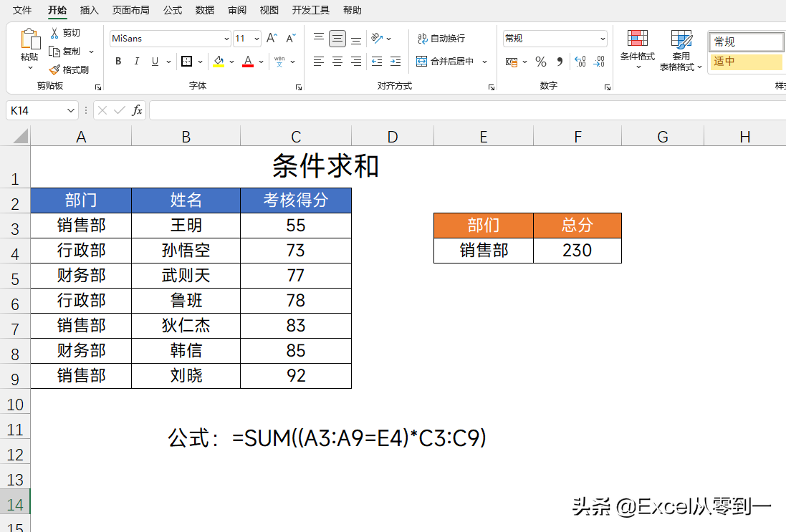Toggle bold formatting
786x532 pixels.
click(118, 61)
